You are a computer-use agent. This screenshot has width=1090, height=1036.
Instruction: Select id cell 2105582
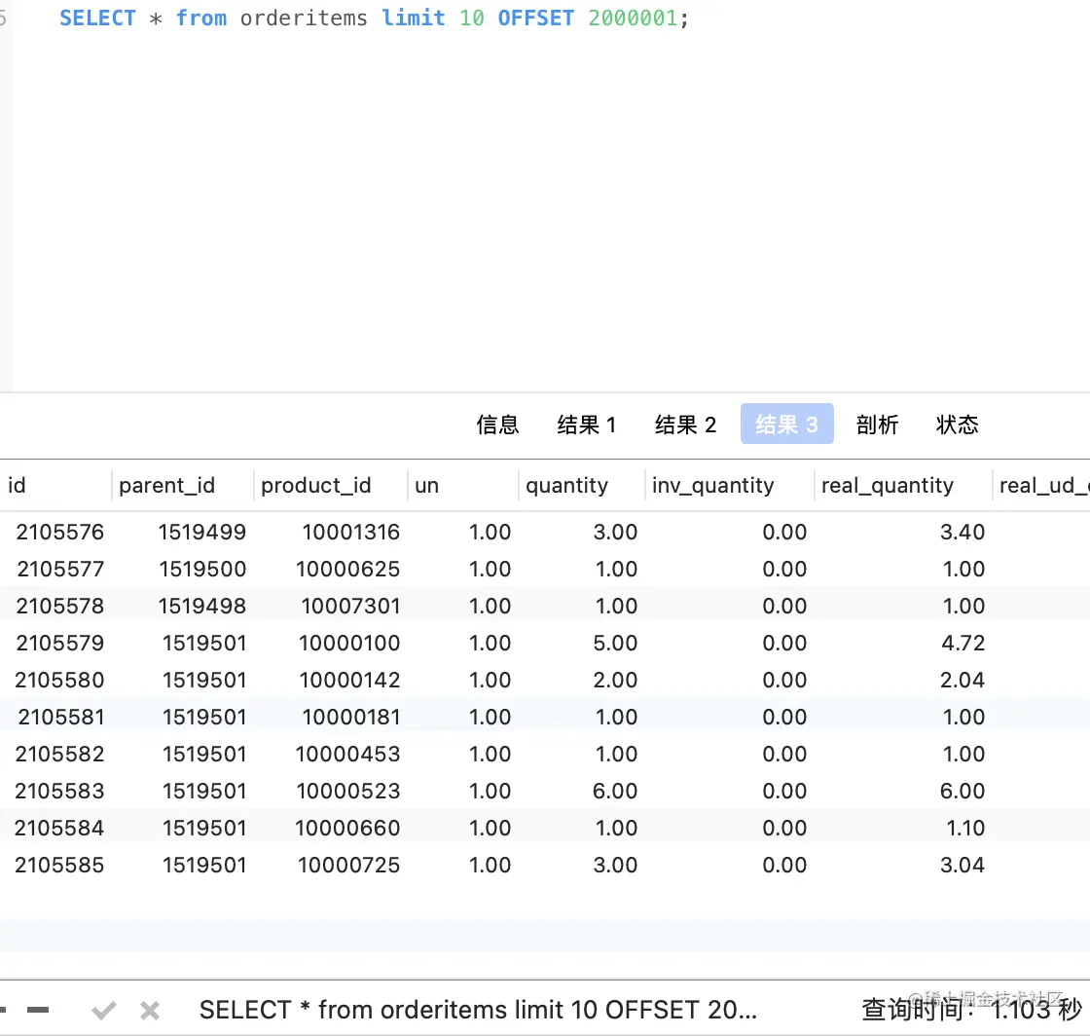click(x=59, y=754)
